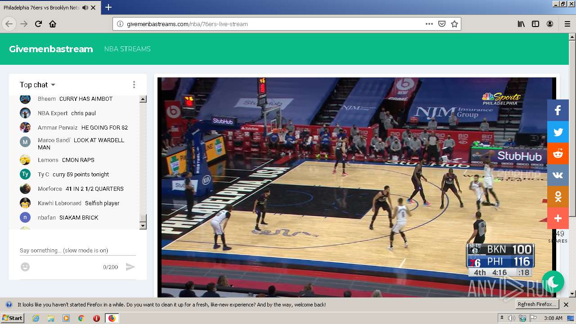The height and width of the screenshot is (324, 576).
Task: Share stream on Odnoklassniki
Action: (558, 197)
